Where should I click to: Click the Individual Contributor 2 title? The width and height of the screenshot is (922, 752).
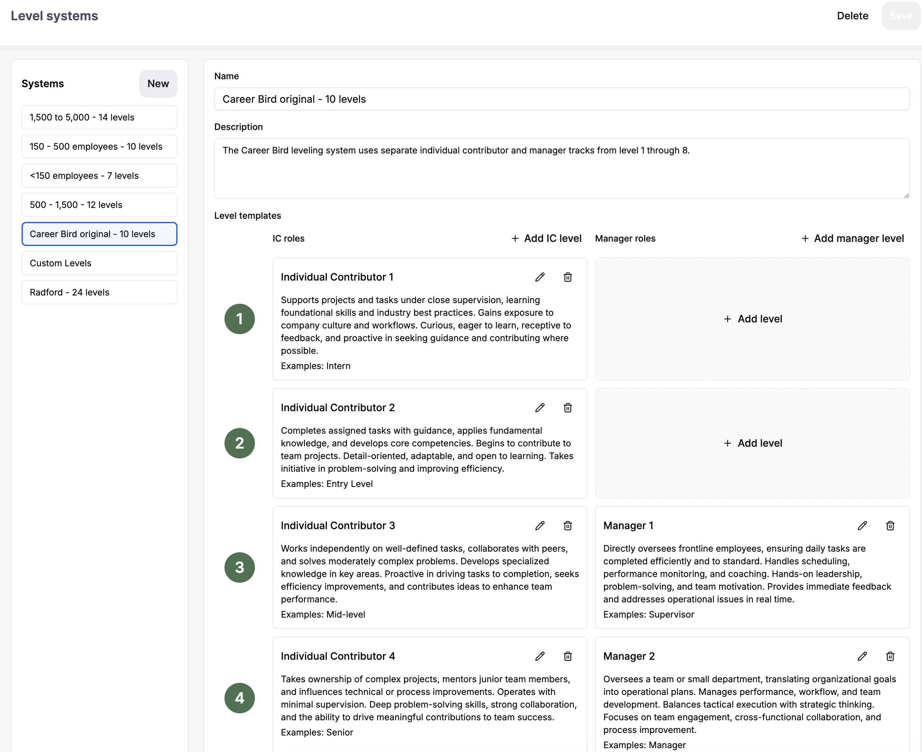tap(338, 408)
